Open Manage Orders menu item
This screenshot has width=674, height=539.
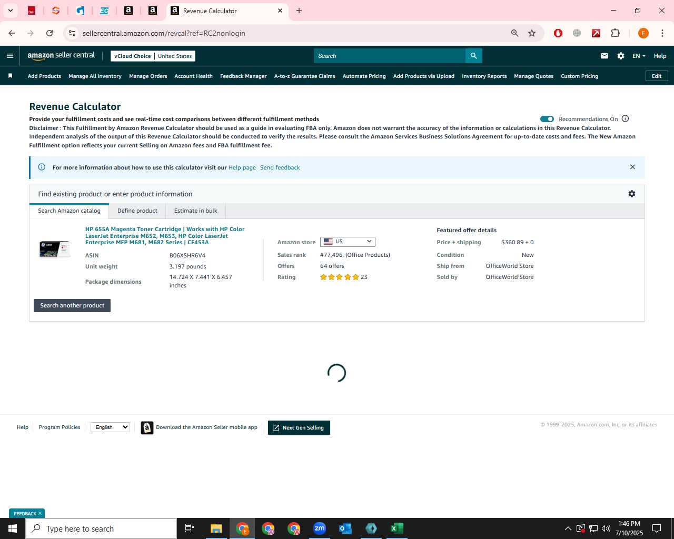point(148,76)
